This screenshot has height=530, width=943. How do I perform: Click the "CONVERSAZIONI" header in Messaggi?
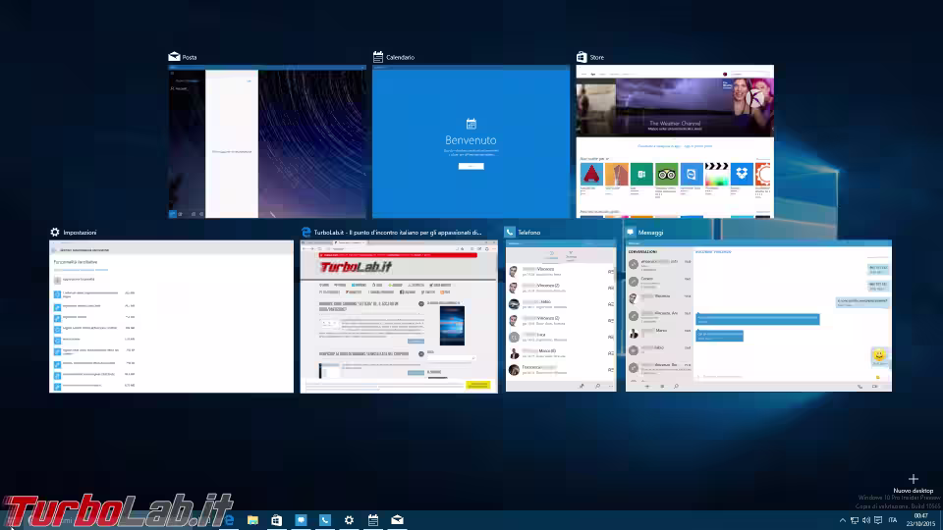(x=642, y=252)
